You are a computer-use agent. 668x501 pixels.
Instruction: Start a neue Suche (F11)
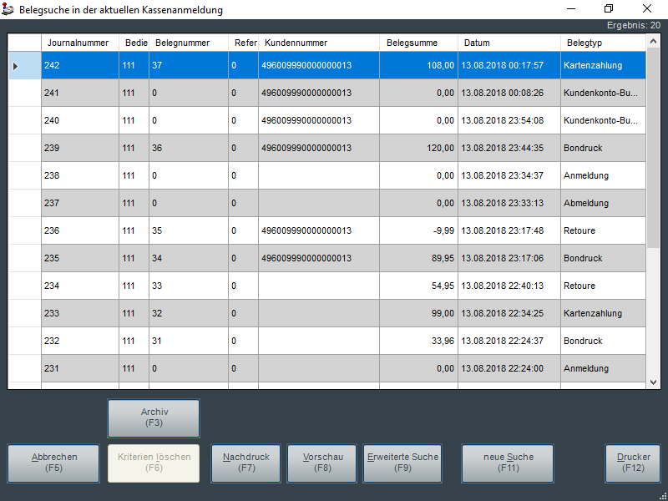coord(508,463)
